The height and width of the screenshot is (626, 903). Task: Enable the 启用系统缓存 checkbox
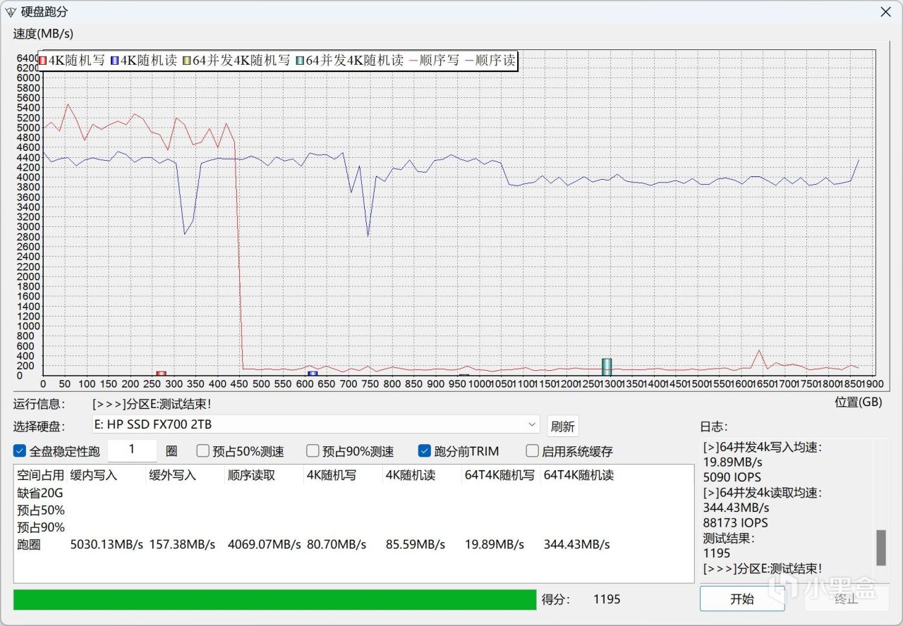(x=533, y=451)
